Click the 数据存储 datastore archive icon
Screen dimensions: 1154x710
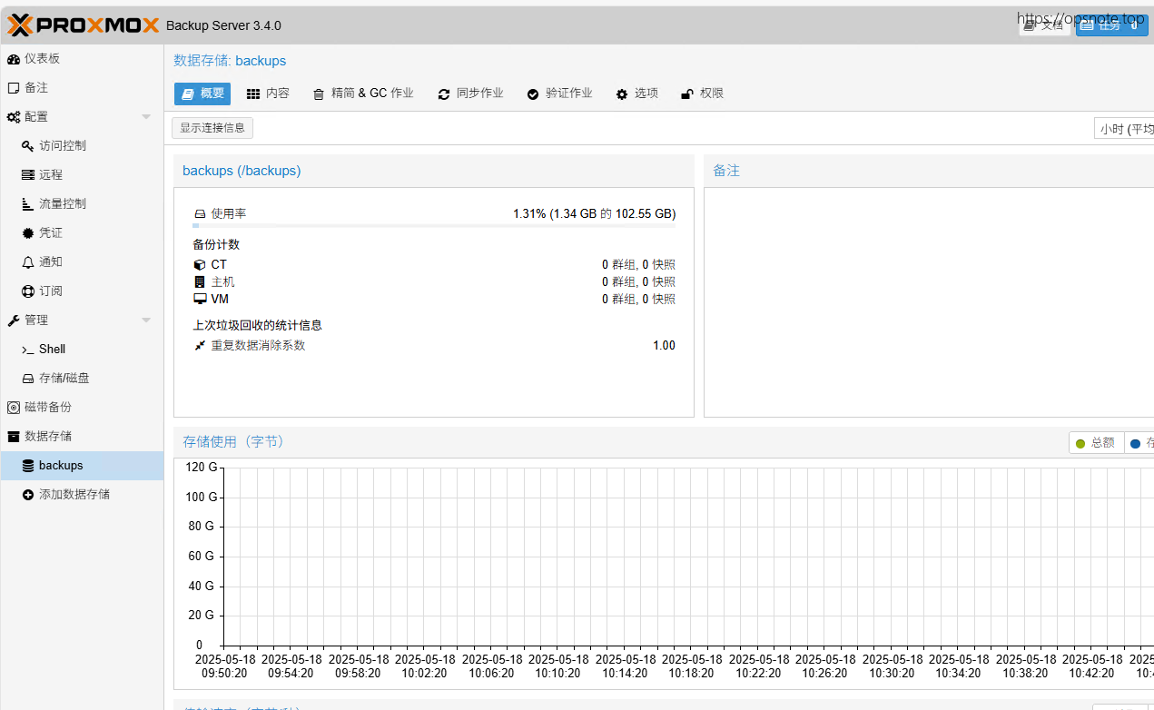coord(14,437)
